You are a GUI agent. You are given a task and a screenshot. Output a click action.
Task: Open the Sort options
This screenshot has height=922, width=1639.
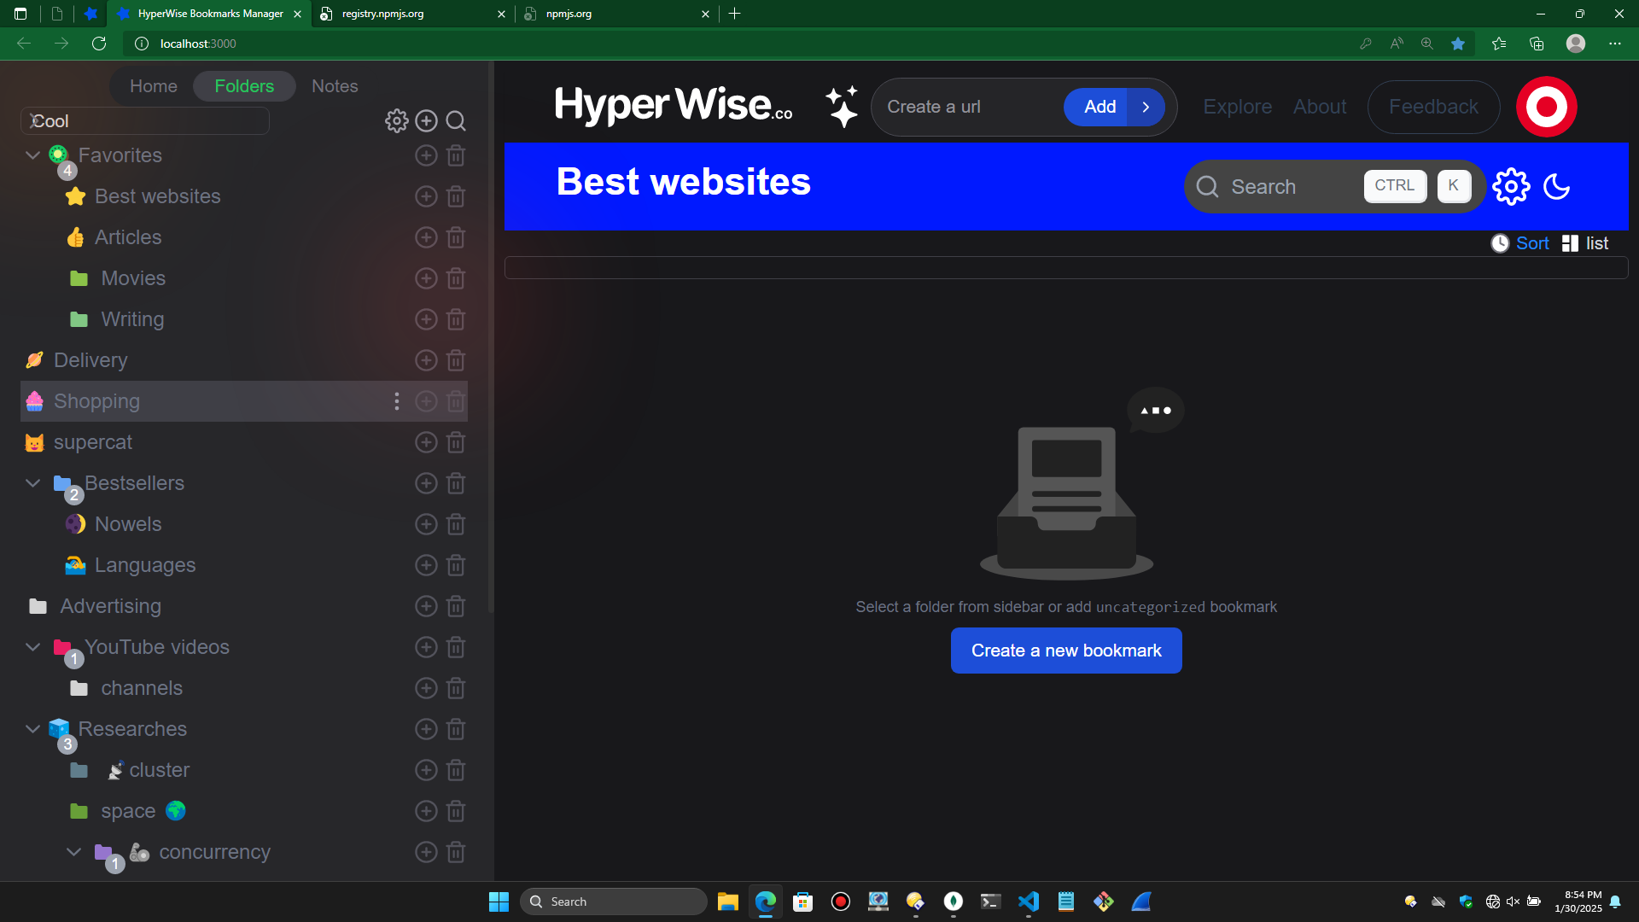coord(1520,243)
